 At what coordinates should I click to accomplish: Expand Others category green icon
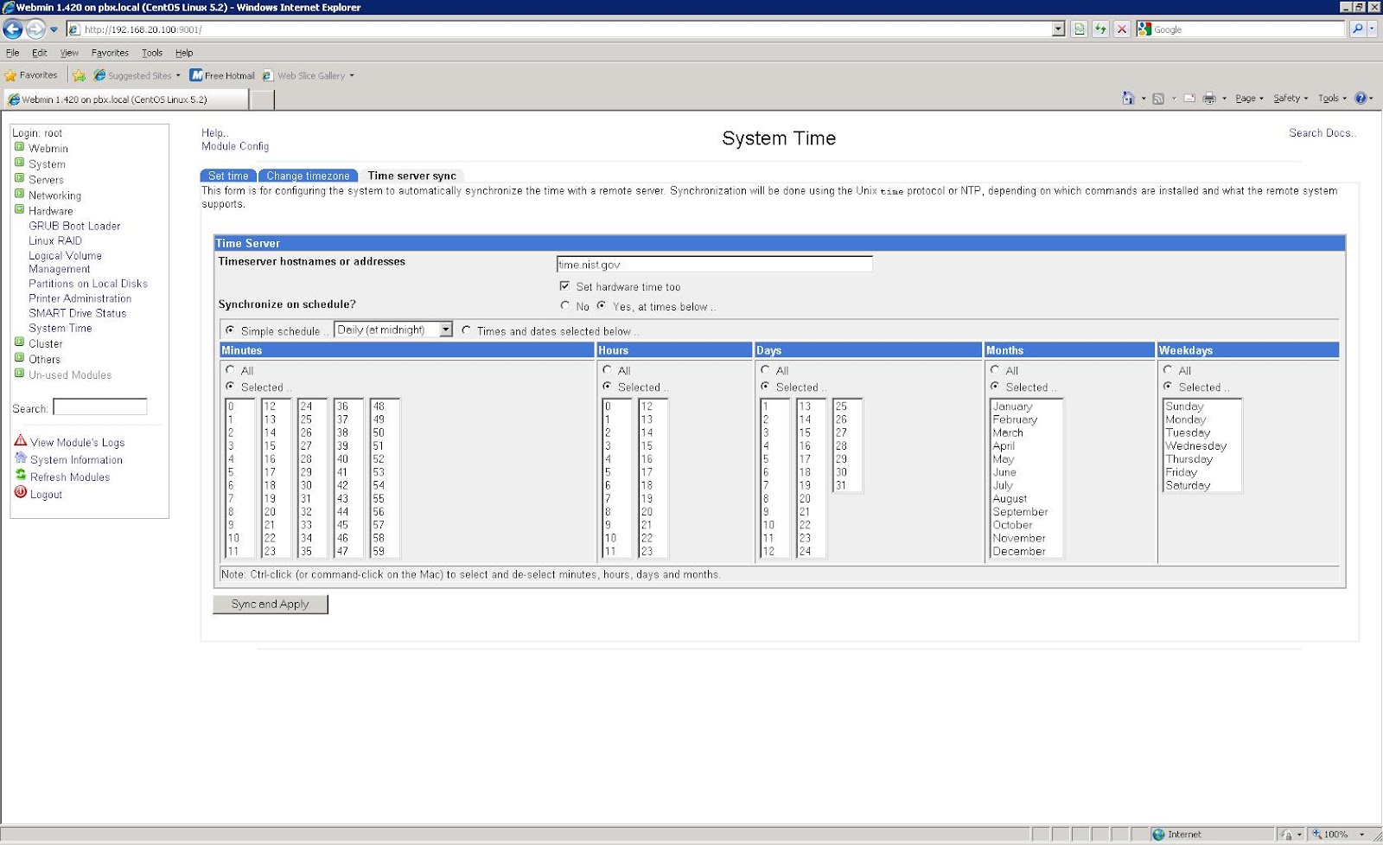19,358
